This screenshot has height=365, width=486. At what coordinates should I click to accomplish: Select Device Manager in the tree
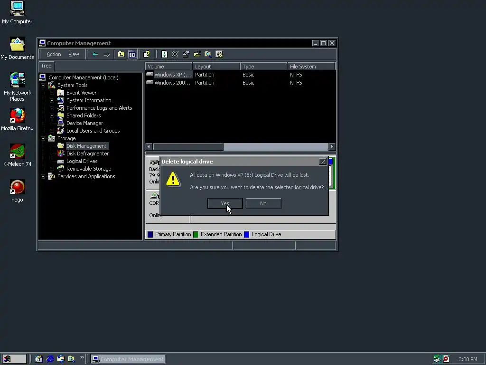(x=84, y=123)
